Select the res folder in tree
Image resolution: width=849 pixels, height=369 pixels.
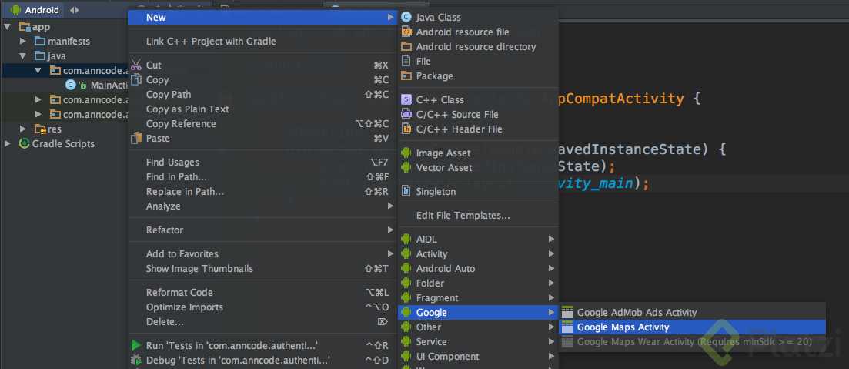point(55,129)
